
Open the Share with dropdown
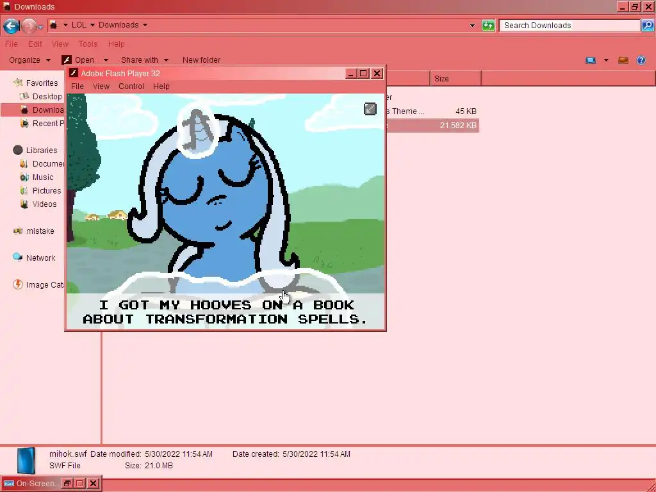click(x=144, y=60)
